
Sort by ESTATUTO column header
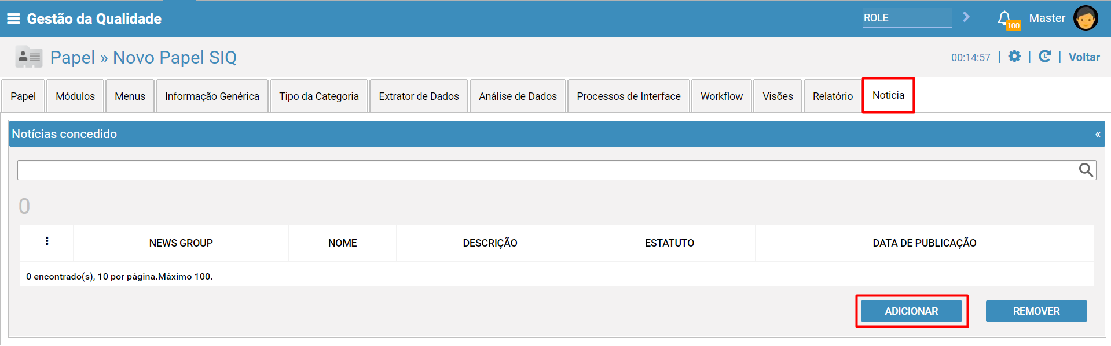point(669,243)
